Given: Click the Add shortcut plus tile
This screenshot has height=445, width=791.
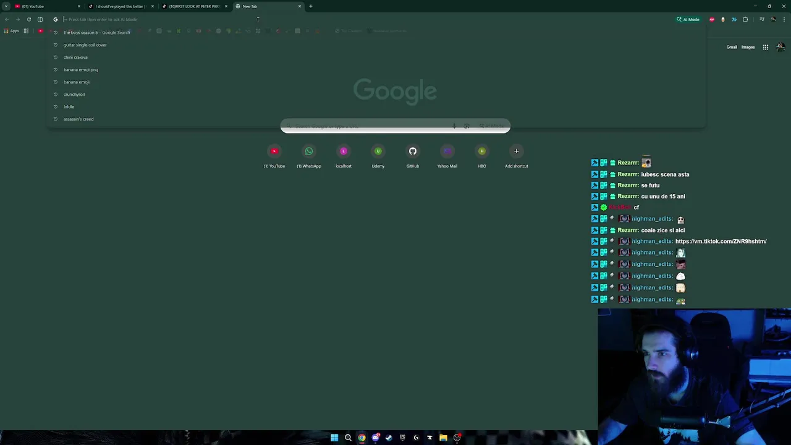Looking at the screenshot, I should 517,156.
